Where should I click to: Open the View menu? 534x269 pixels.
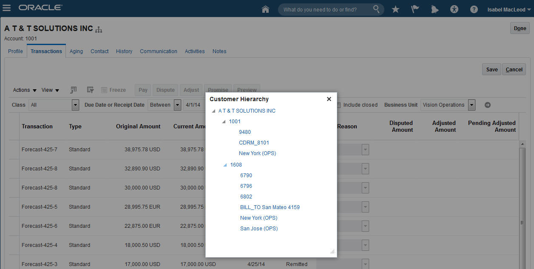(x=50, y=90)
